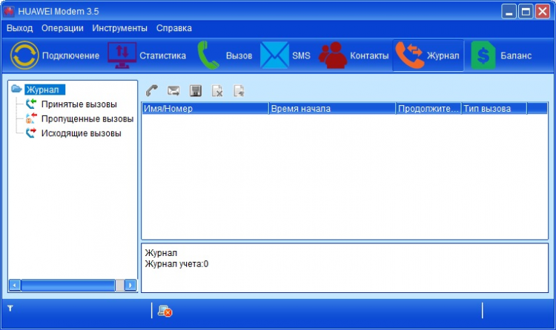Image resolution: width=556 pixels, height=330 pixels.
Task: Open the Баланс balance section
Action: pyautogui.click(x=501, y=55)
